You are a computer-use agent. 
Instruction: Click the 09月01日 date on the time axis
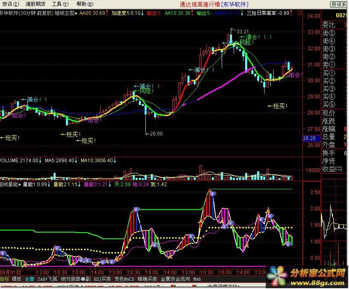(10, 273)
